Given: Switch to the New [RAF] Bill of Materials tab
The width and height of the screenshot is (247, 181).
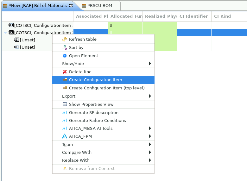Looking at the screenshot, I should coord(38,6).
